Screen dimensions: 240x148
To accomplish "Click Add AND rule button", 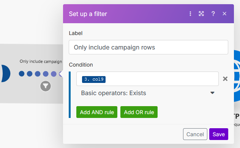I will (x=97, y=112).
